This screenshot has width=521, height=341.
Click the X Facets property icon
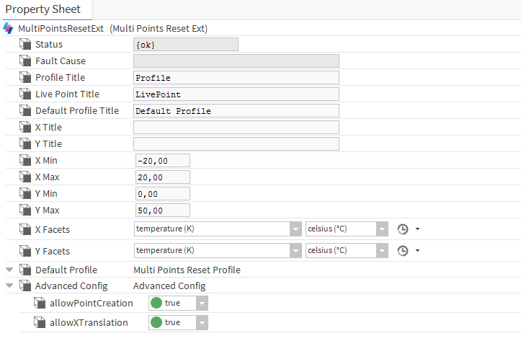tap(25, 229)
